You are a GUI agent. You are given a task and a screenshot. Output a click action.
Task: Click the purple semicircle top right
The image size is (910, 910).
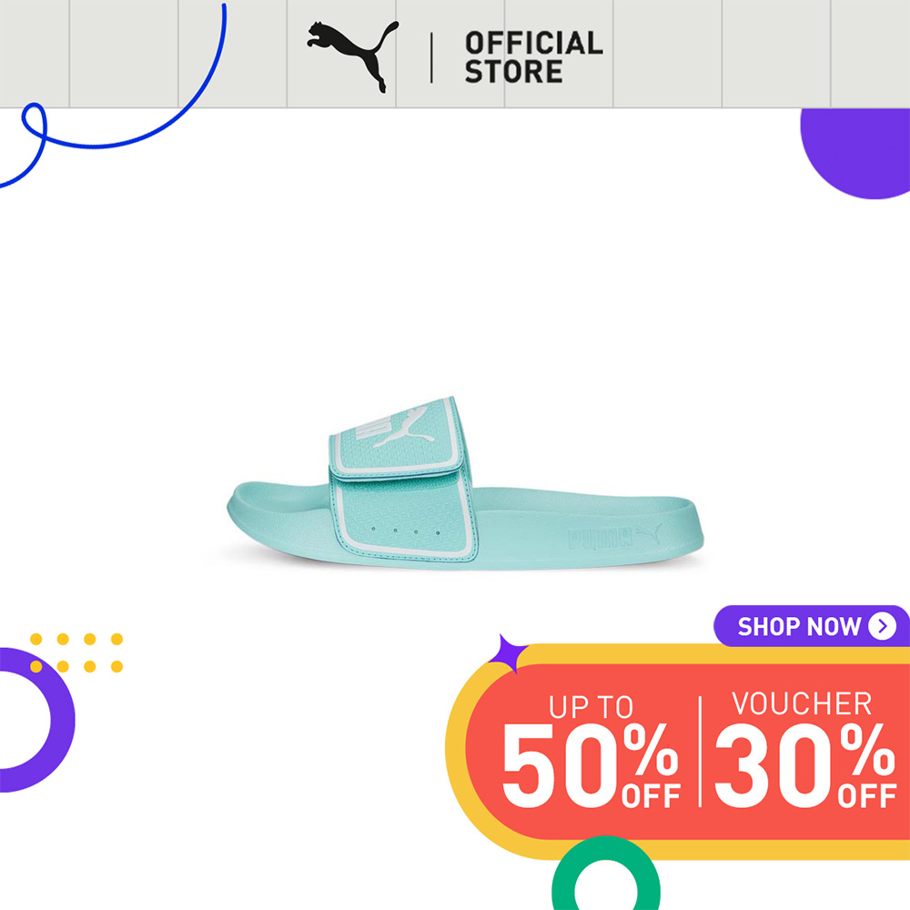(x=854, y=154)
